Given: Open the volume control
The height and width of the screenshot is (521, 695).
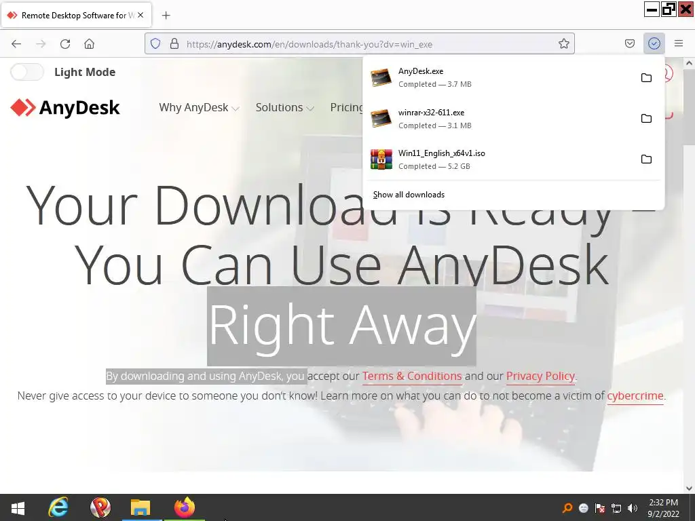Looking at the screenshot, I should (633, 507).
